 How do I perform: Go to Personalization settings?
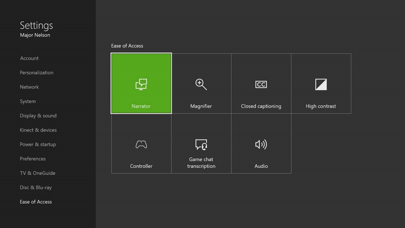(37, 73)
